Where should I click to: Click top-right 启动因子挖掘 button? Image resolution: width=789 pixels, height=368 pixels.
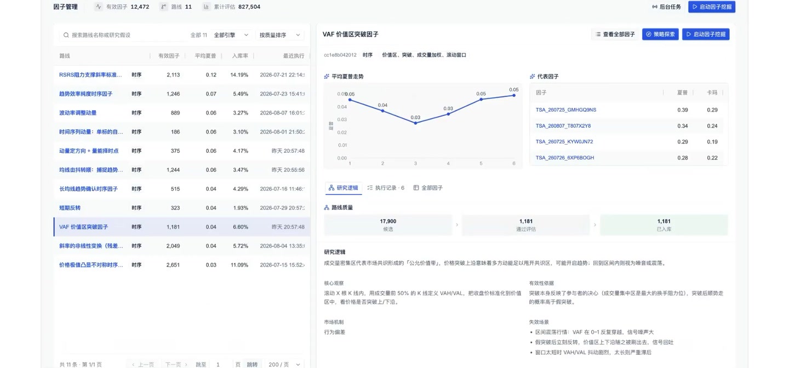click(712, 7)
